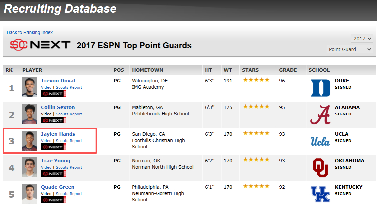377x208 pixels.
Task: Go back to Ranking Index
Action: point(30,32)
